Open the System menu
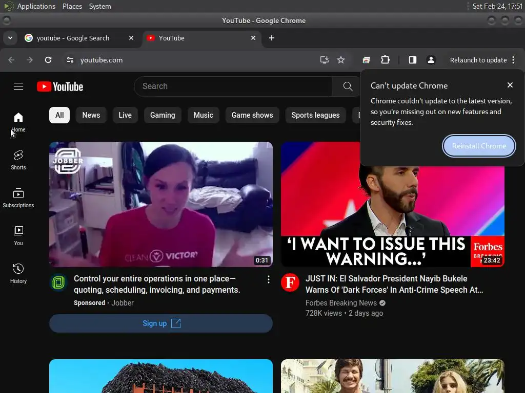525x393 pixels. click(100, 6)
